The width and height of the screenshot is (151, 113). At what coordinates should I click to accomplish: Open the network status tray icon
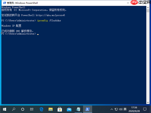pos(116,109)
